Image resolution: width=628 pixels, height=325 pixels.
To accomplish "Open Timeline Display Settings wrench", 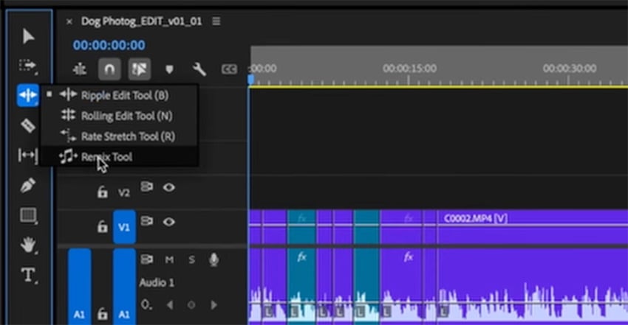I will [199, 69].
